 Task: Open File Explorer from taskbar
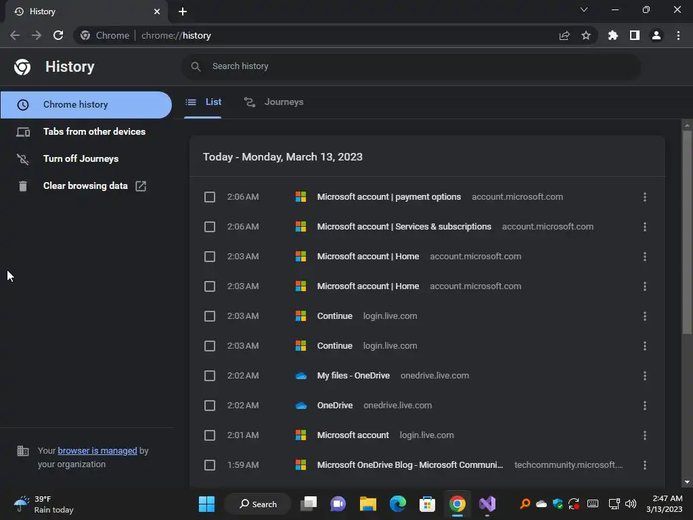tap(367, 504)
